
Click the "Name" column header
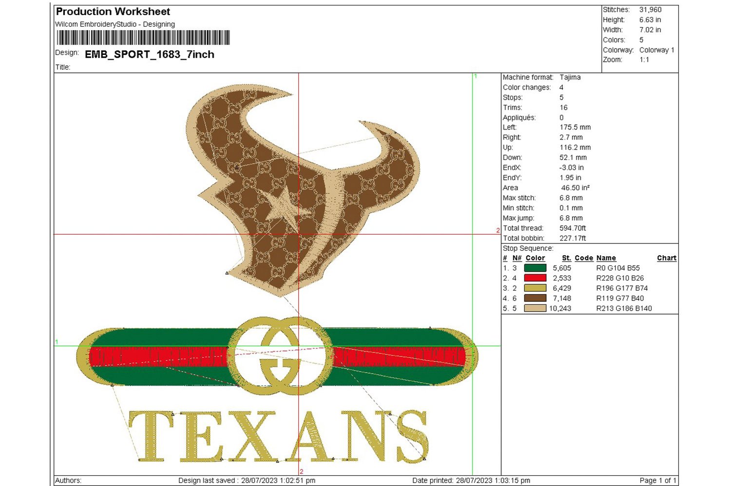click(606, 258)
